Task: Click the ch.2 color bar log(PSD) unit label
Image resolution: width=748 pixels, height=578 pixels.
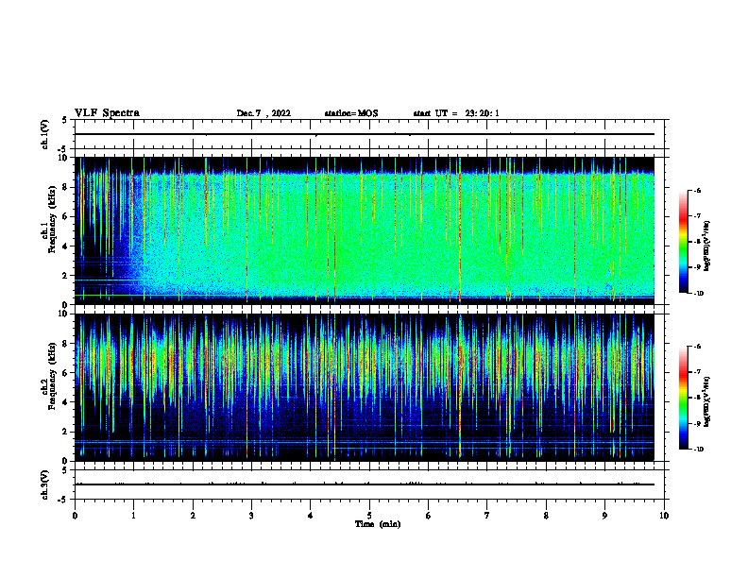Action: pos(707,402)
